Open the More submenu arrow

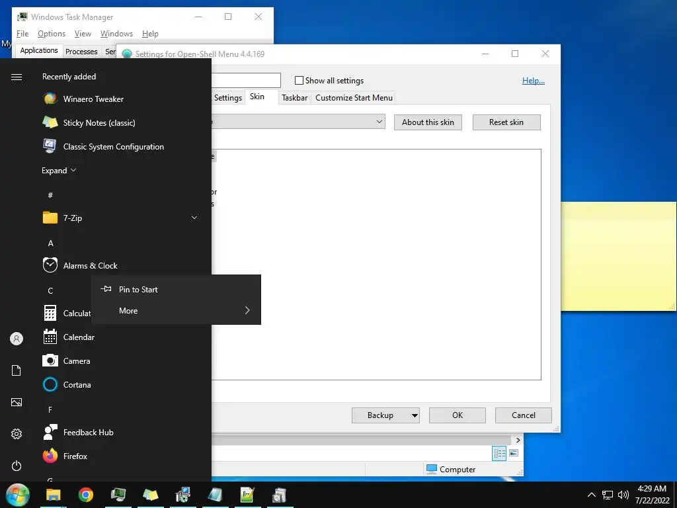(247, 310)
